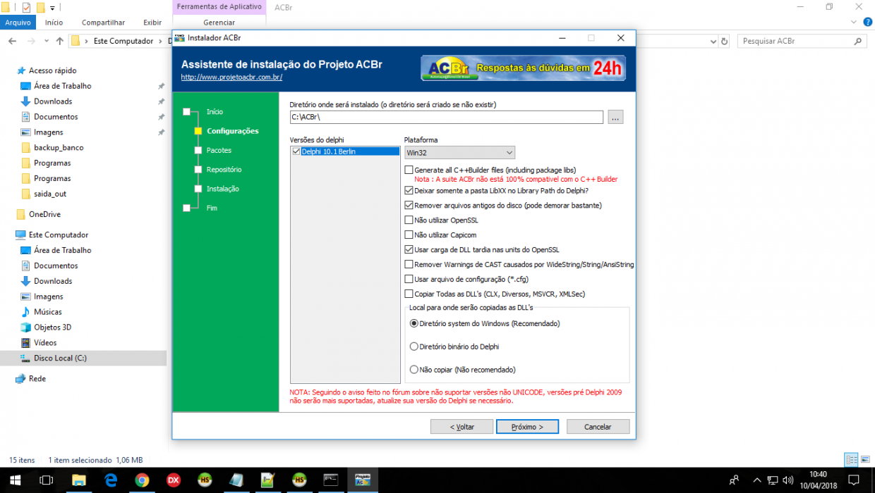This screenshot has height=493, width=875.
Task: Open the Plataforma Win32 dropdown
Action: coord(459,152)
